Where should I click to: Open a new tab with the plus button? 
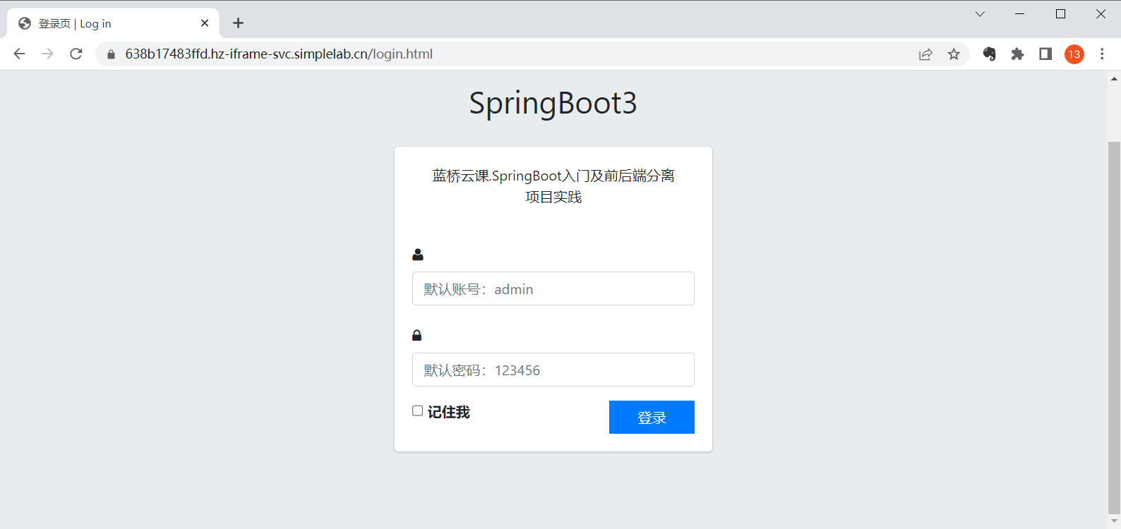[x=238, y=23]
